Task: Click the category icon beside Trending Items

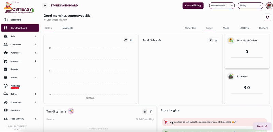Action: (x=71, y=111)
